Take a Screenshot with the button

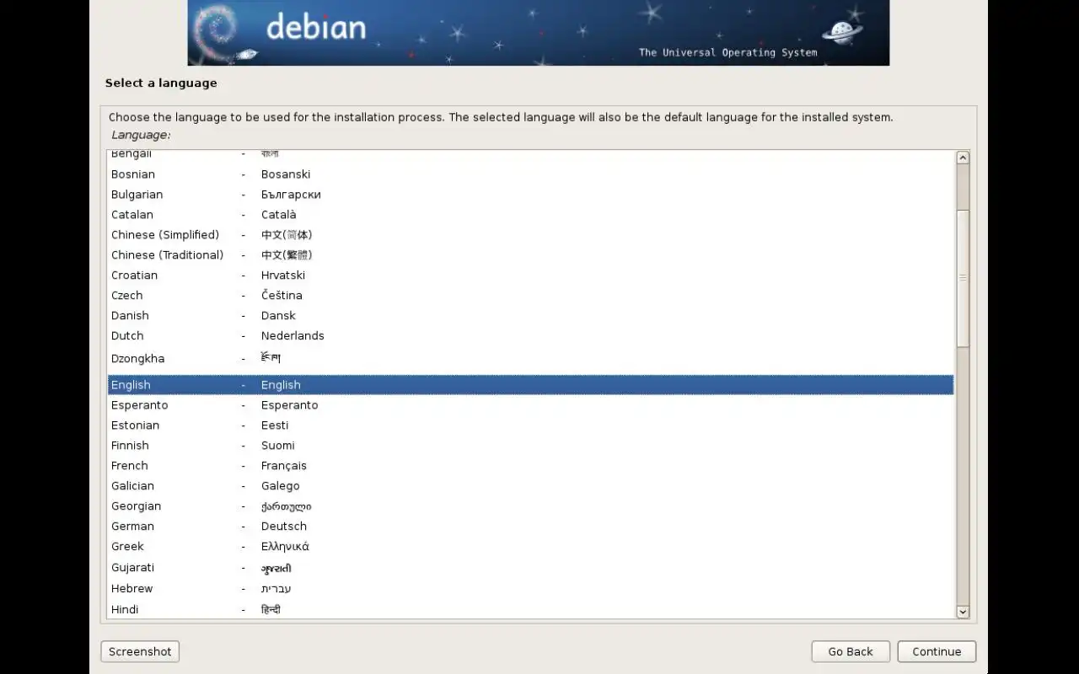pos(140,651)
